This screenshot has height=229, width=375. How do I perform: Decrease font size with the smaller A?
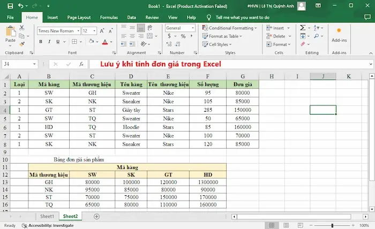coord(110,31)
